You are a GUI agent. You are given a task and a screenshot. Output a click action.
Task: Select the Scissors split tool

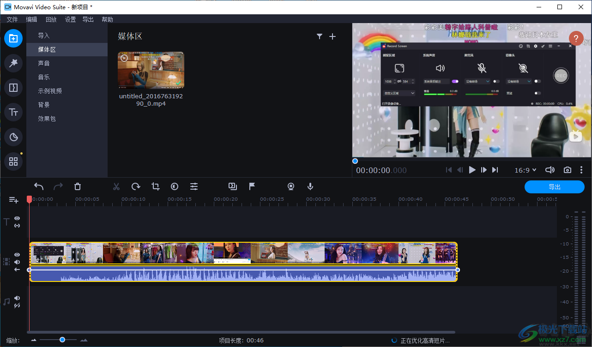[116, 186]
